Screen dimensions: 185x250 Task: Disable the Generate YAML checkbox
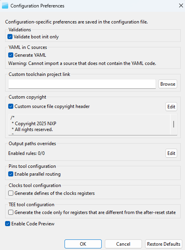pyautogui.click(x=11, y=55)
